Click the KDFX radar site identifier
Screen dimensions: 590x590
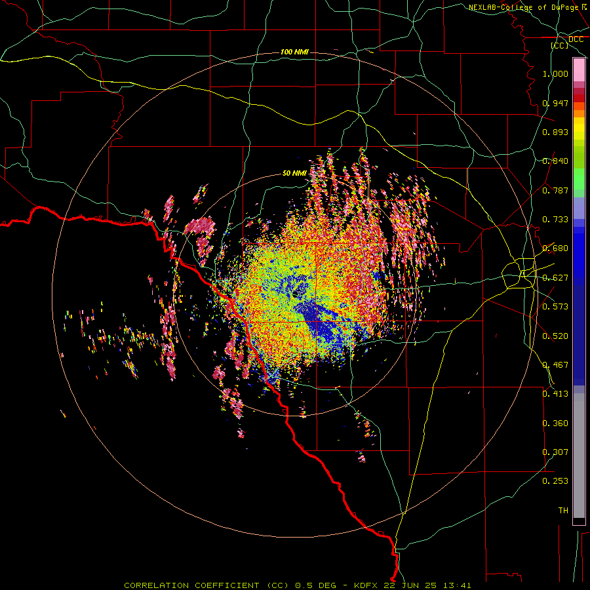coord(367,585)
